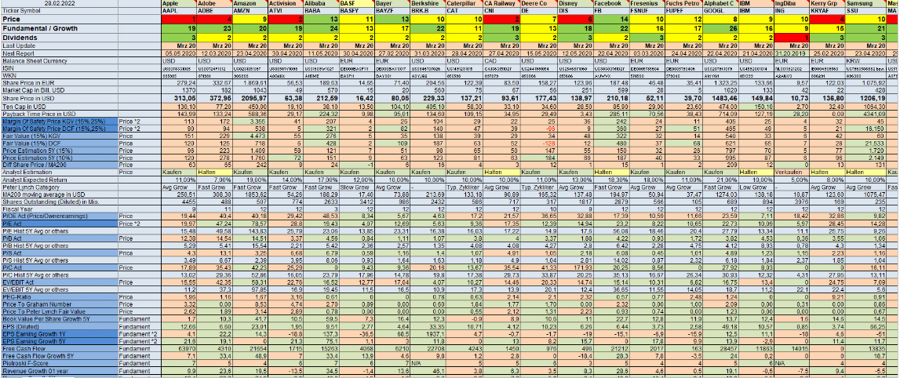The image size is (900, 378).
Task: Select Amazon's share price 2095,97
Action: (x=250, y=99)
